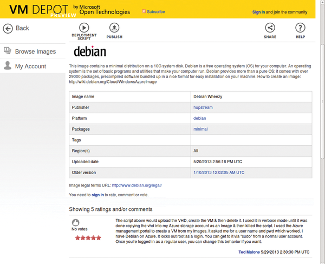Click the Tags row label
The height and width of the screenshot is (264, 325).
(x=76, y=140)
